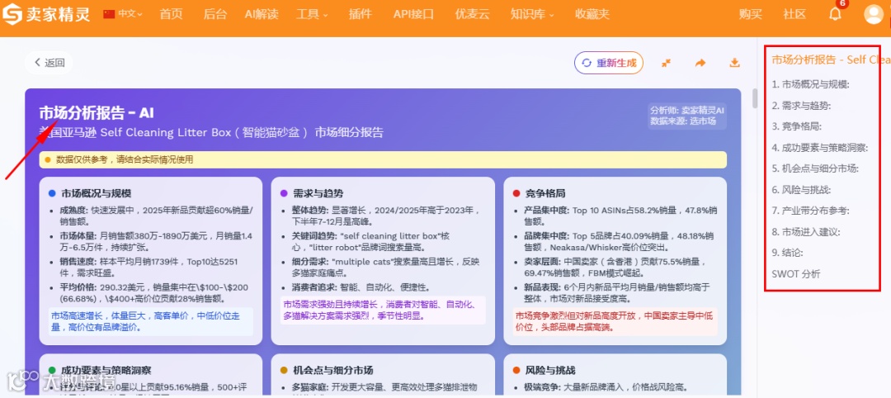Open API接口 menu item
Image resolution: width=891 pixels, height=398 pixels.
(413, 14)
